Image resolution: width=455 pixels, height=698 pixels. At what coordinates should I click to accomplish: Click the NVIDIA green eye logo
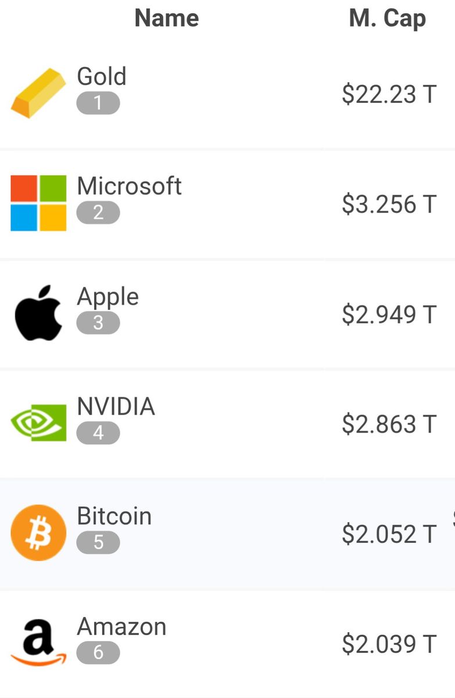coord(38,422)
